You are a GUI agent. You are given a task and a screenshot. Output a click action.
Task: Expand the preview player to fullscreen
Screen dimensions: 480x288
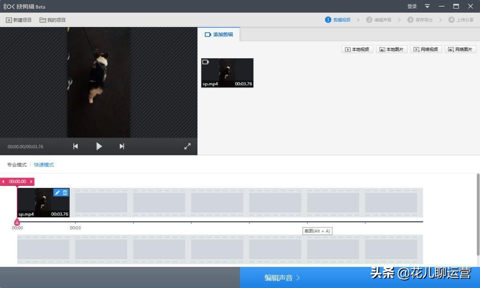(x=187, y=146)
